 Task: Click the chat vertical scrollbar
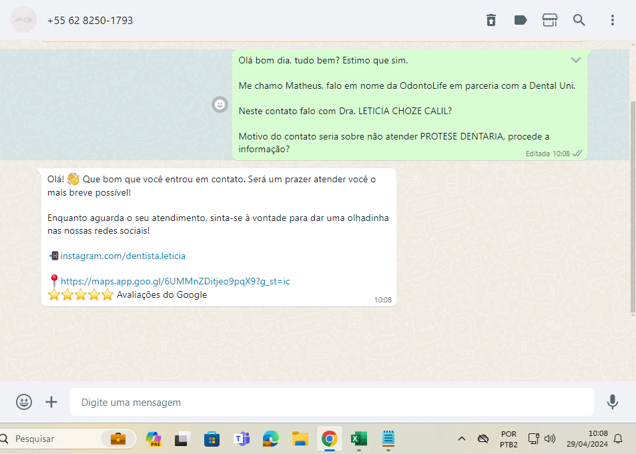633,207
